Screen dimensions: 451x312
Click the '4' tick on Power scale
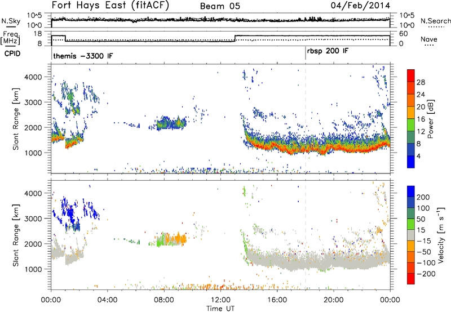(x=418, y=156)
